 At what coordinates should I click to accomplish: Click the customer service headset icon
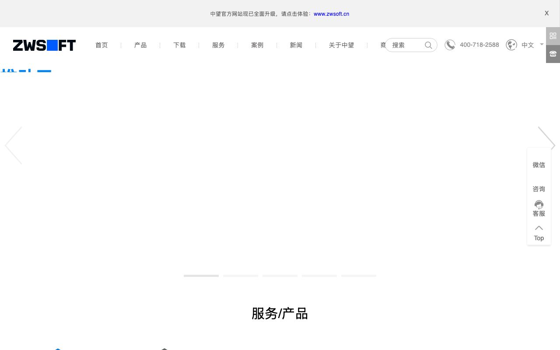[539, 205]
